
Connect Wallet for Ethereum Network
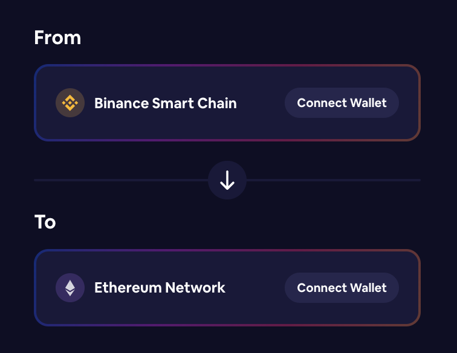coord(342,288)
